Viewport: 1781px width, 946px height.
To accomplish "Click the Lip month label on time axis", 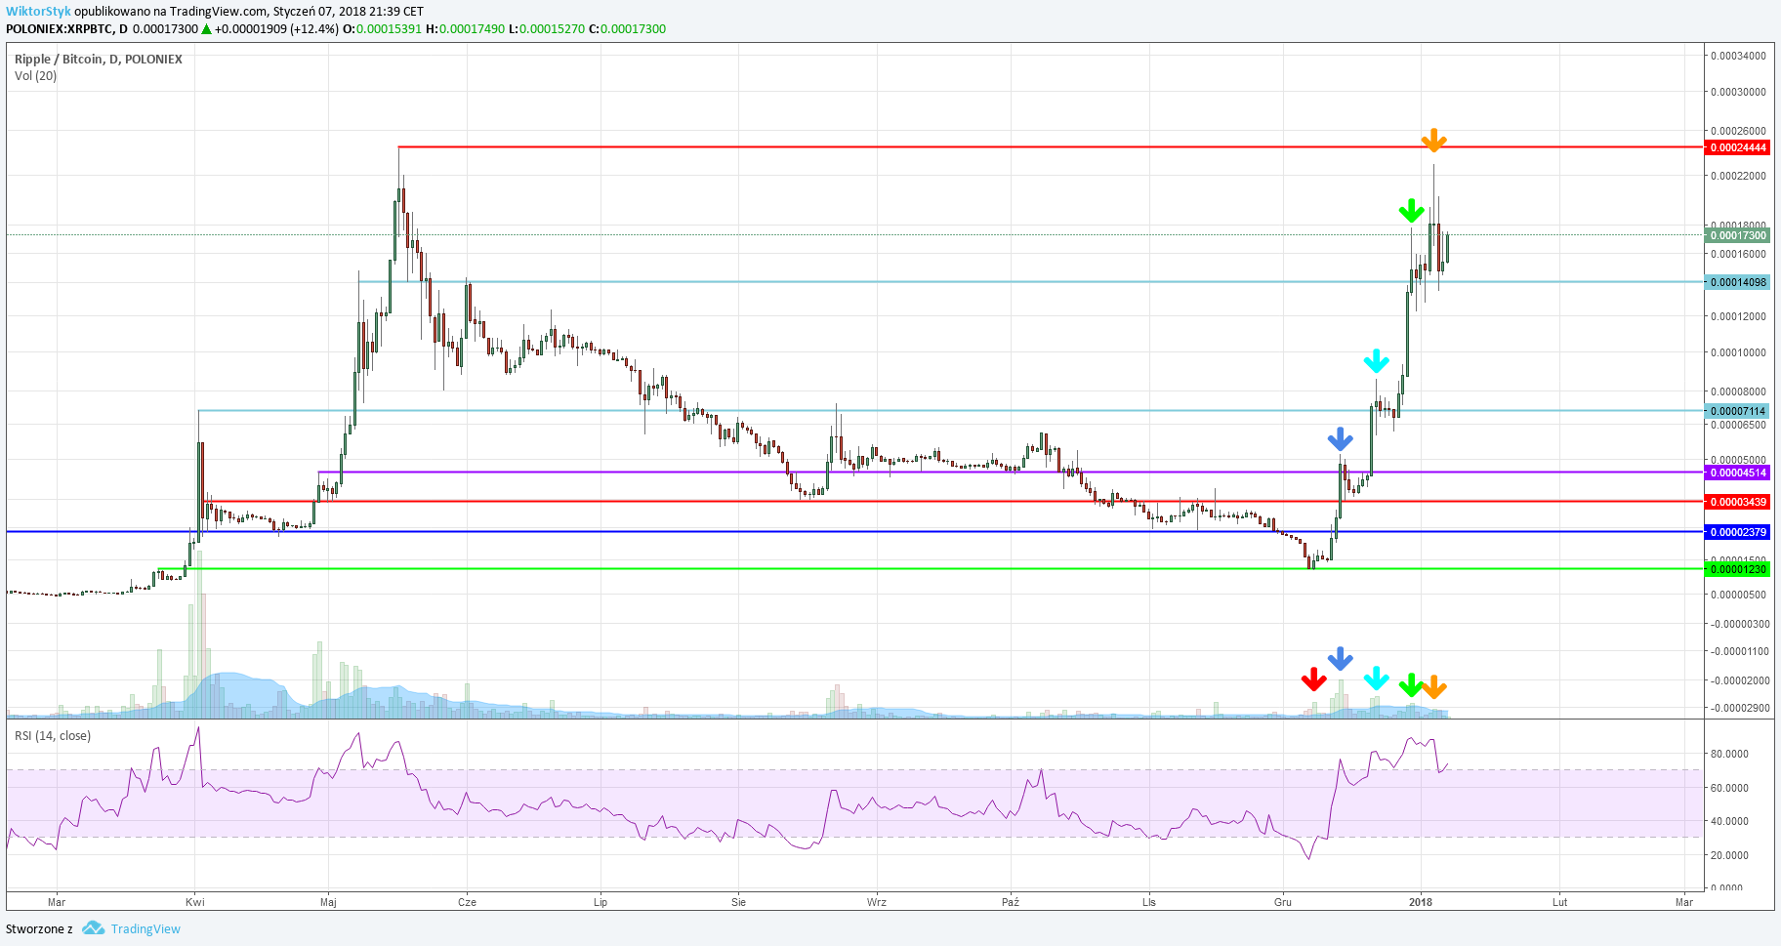I will click(601, 902).
